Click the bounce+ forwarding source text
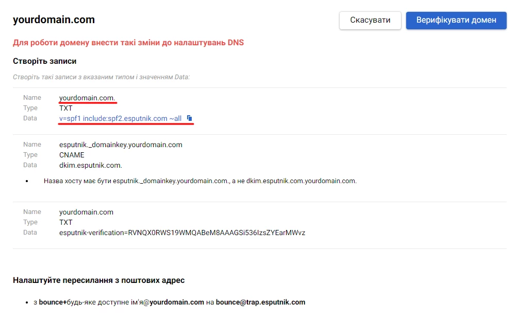Image resolution: width=518 pixels, height=321 pixels. pyautogui.click(x=53, y=302)
